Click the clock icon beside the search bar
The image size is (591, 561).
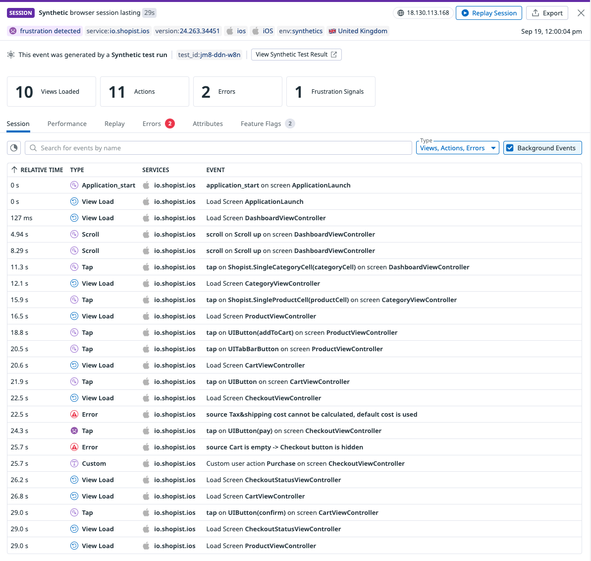pyautogui.click(x=13, y=147)
